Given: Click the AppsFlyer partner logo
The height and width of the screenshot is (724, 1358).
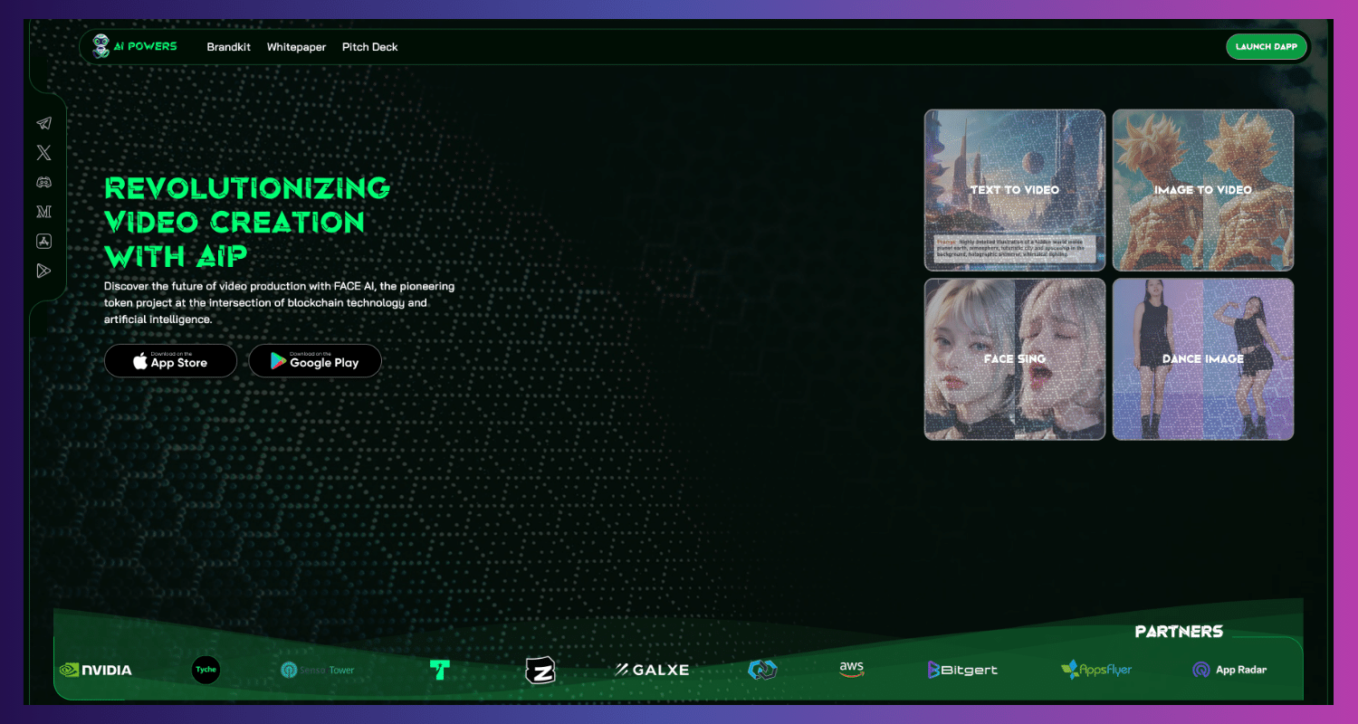Looking at the screenshot, I should coord(1096,670).
